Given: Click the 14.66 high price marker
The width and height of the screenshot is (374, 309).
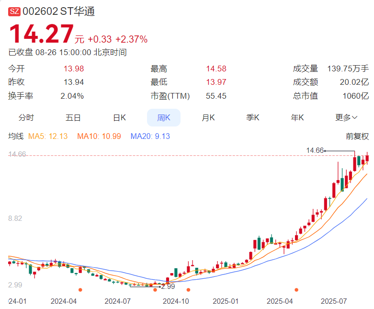Looking at the screenshot, I should point(315,150).
